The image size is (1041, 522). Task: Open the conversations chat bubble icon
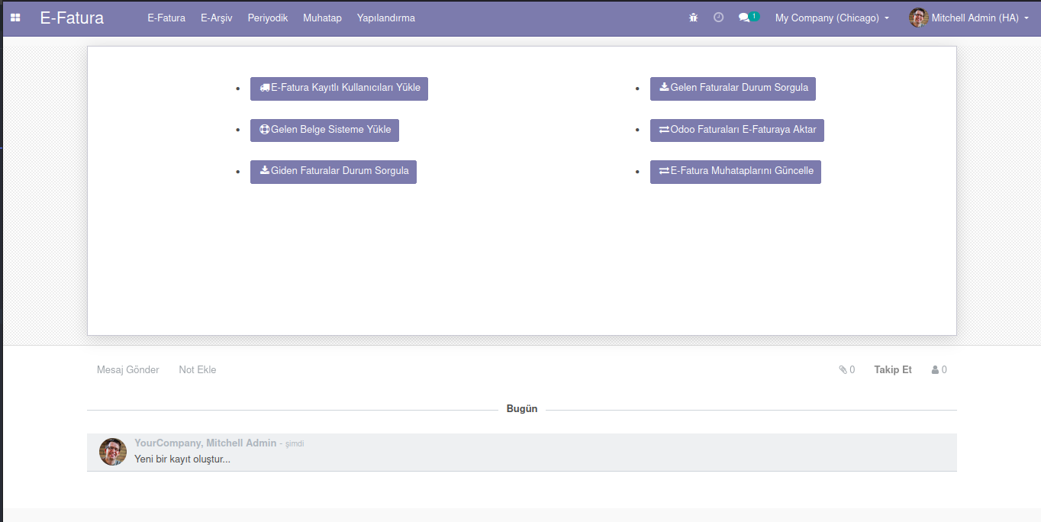point(745,18)
